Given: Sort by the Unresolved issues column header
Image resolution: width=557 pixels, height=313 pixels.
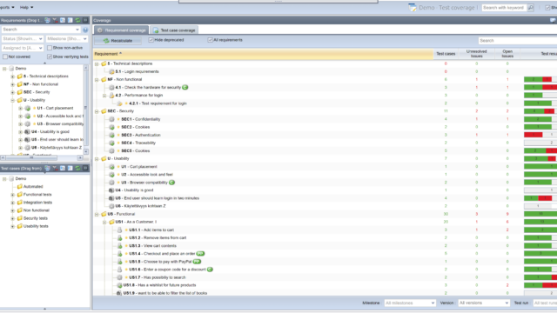Looking at the screenshot, I should [476, 54].
